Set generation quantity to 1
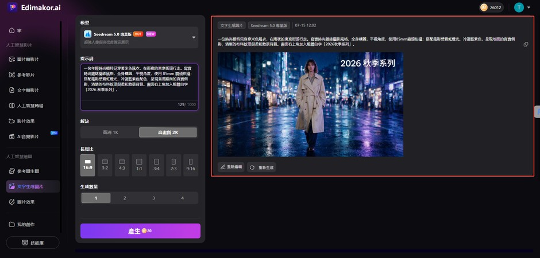Viewport: 540px width, 258px height. pyautogui.click(x=96, y=198)
